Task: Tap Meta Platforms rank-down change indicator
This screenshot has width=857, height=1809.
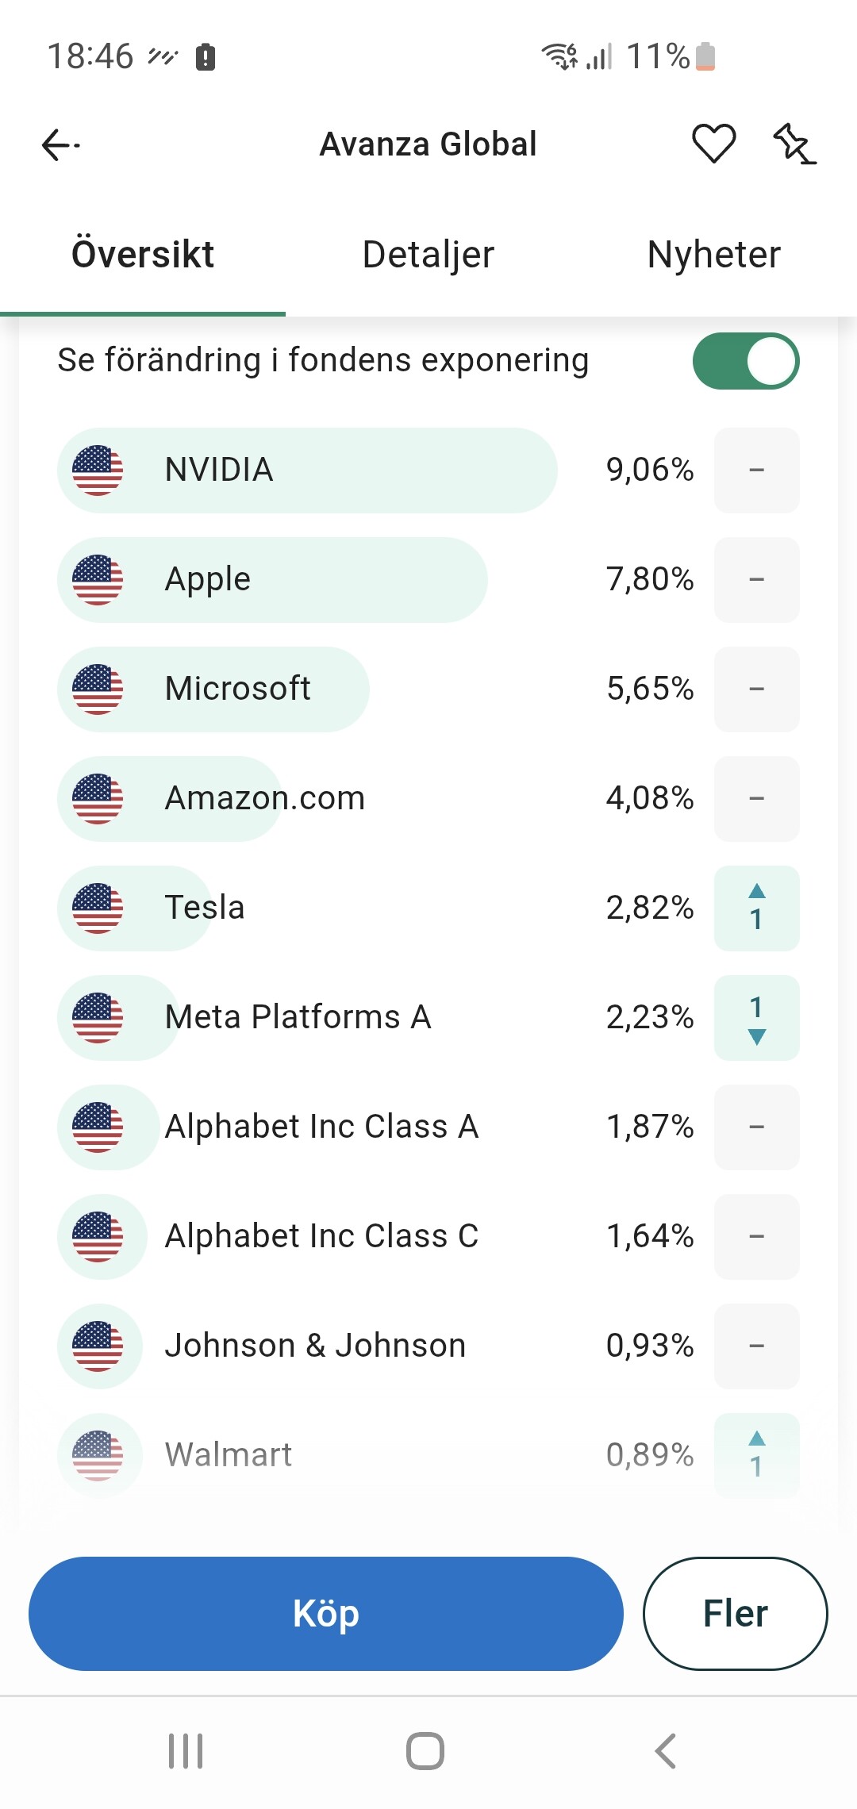Action: [x=756, y=1017]
